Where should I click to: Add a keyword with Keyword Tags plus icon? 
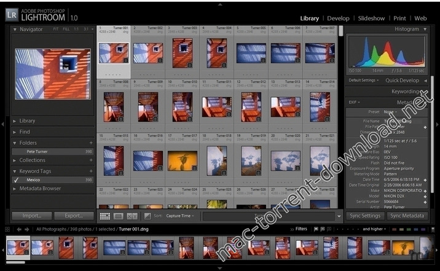click(x=91, y=171)
